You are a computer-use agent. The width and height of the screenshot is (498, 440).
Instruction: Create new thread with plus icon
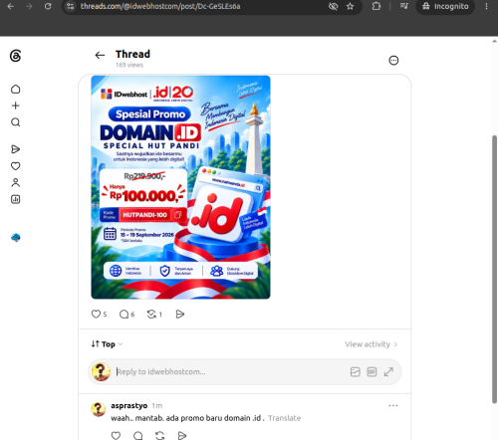tap(16, 106)
